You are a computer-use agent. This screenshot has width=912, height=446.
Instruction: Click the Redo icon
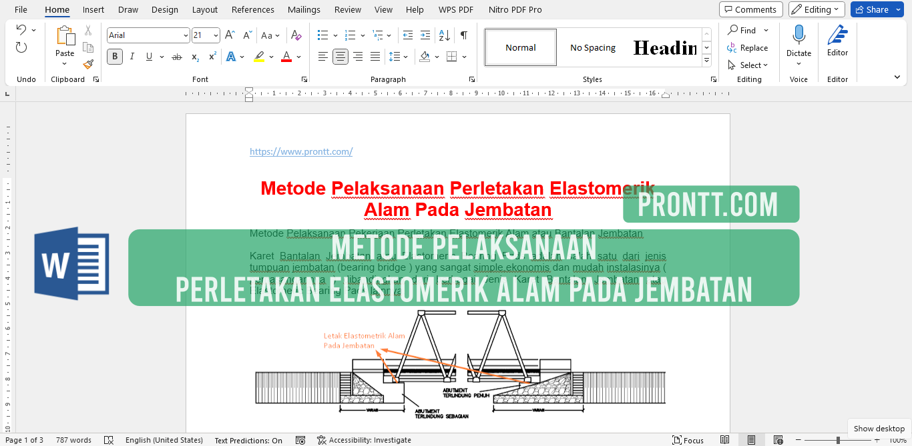click(21, 47)
